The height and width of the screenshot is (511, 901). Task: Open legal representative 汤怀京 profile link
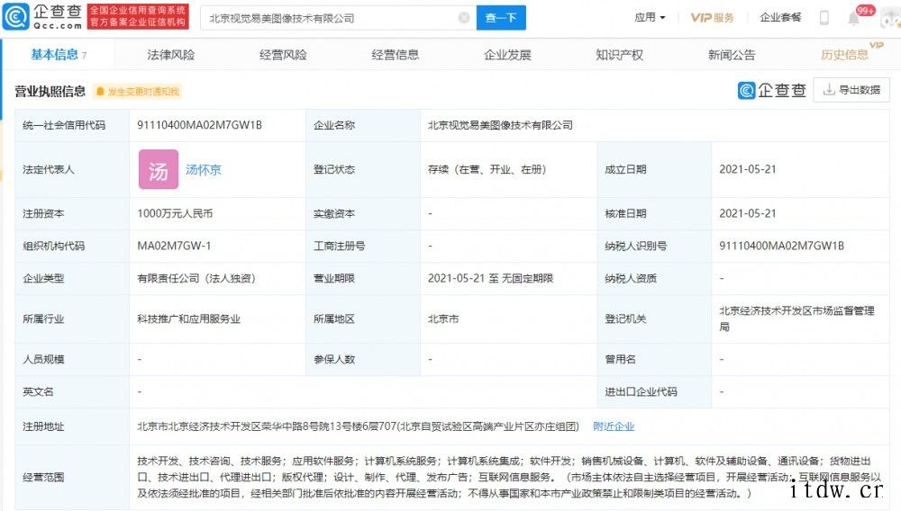pyautogui.click(x=204, y=170)
